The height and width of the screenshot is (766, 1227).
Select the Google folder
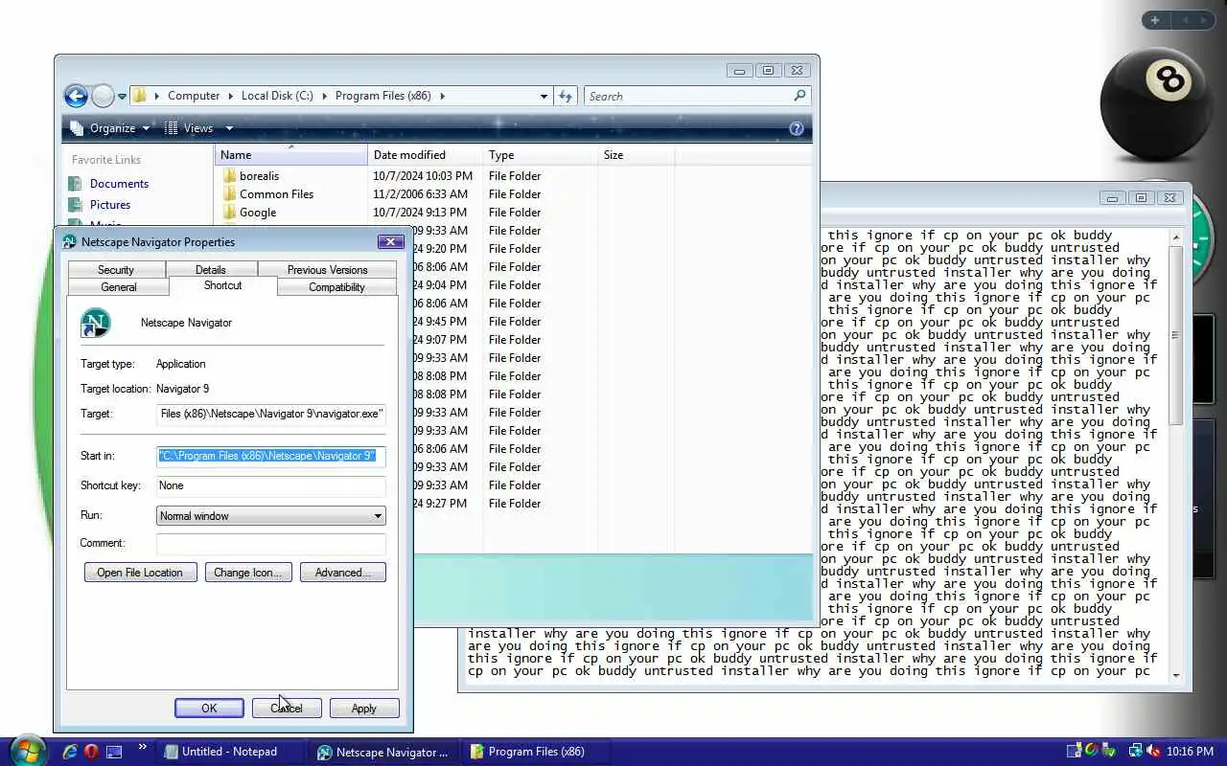257,213
